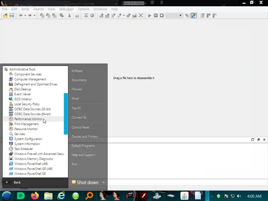Screen dimensions: 268x201
Task: Open the File menu
Action: pyautogui.click(x=5, y=9)
